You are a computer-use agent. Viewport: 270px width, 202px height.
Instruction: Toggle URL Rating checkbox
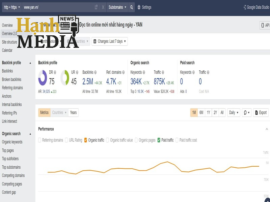pos(66,140)
